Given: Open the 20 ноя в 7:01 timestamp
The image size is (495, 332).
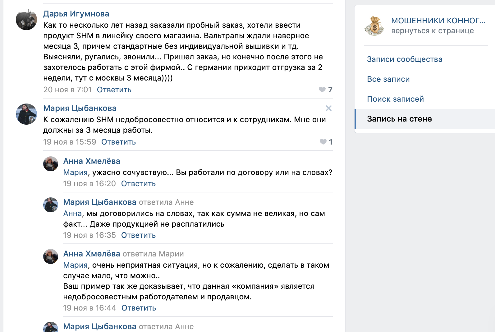Looking at the screenshot, I should 67,90.
